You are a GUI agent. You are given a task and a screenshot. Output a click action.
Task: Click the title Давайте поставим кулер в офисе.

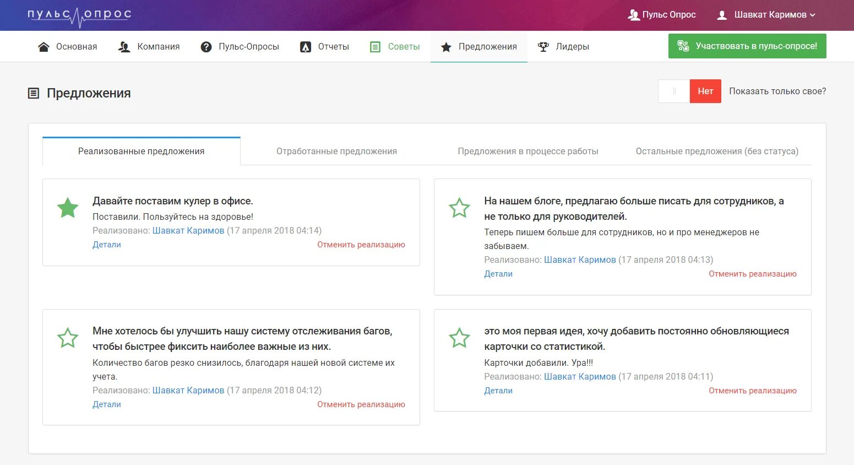click(173, 201)
